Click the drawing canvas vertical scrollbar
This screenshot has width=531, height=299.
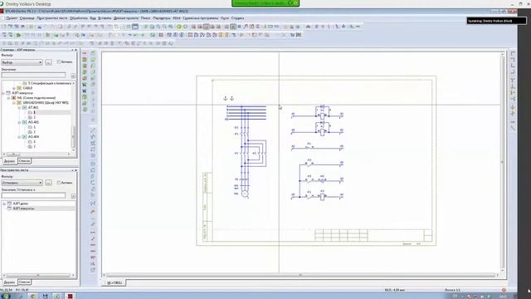pyautogui.click(x=503, y=162)
